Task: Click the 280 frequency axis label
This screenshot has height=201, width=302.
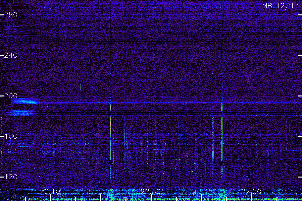Action: click(x=11, y=15)
